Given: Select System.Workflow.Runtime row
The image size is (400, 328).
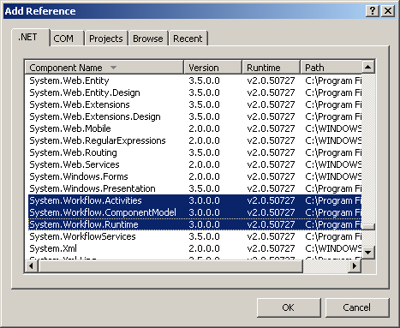Looking at the screenshot, I should click(x=194, y=224).
